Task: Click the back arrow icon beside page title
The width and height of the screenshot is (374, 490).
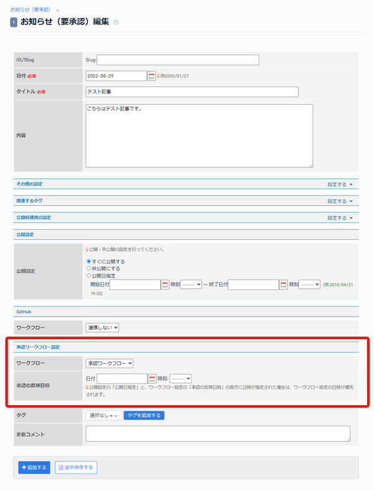Action: [14, 22]
